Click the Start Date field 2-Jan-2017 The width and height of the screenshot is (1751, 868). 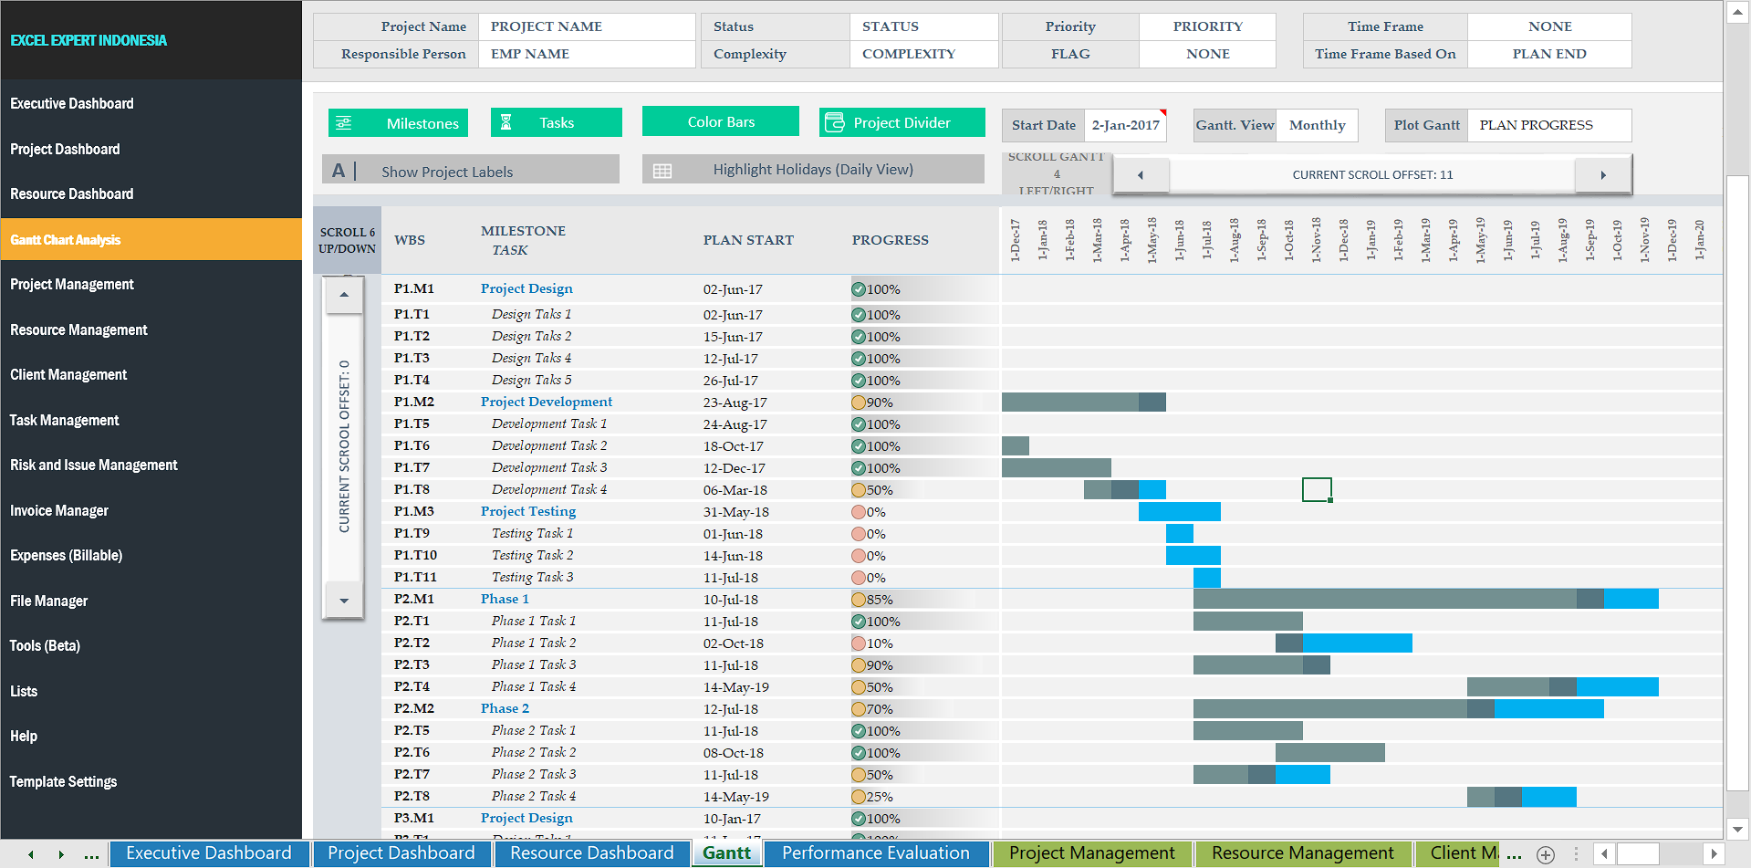tap(1125, 125)
